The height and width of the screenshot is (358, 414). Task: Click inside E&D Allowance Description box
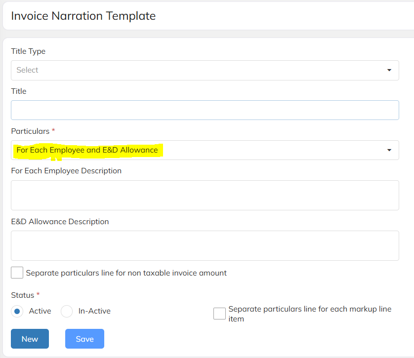tap(205, 245)
